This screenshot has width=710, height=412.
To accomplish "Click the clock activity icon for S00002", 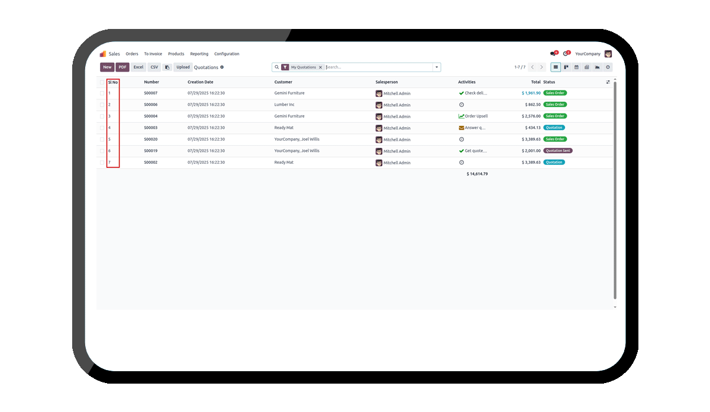I will click(x=461, y=163).
